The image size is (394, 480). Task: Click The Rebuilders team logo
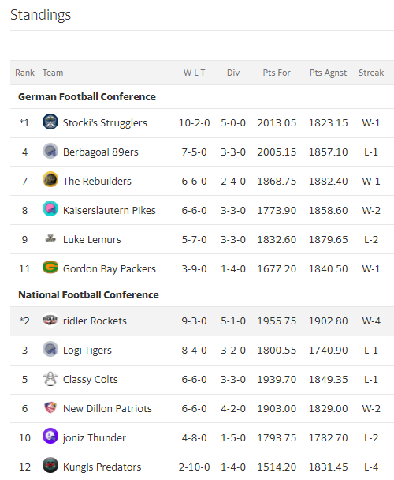click(50, 180)
